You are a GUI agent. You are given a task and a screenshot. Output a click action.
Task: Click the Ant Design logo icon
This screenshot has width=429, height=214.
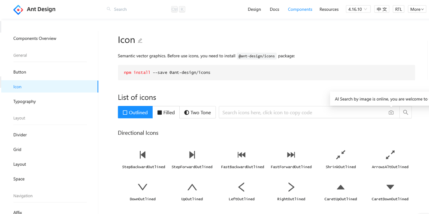tap(18, 9)
